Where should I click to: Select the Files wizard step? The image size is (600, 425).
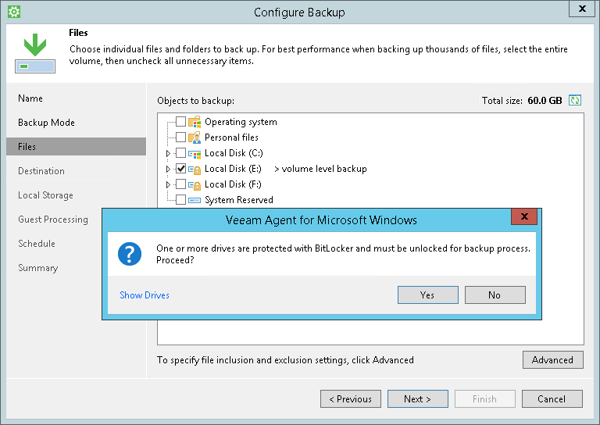76,147
